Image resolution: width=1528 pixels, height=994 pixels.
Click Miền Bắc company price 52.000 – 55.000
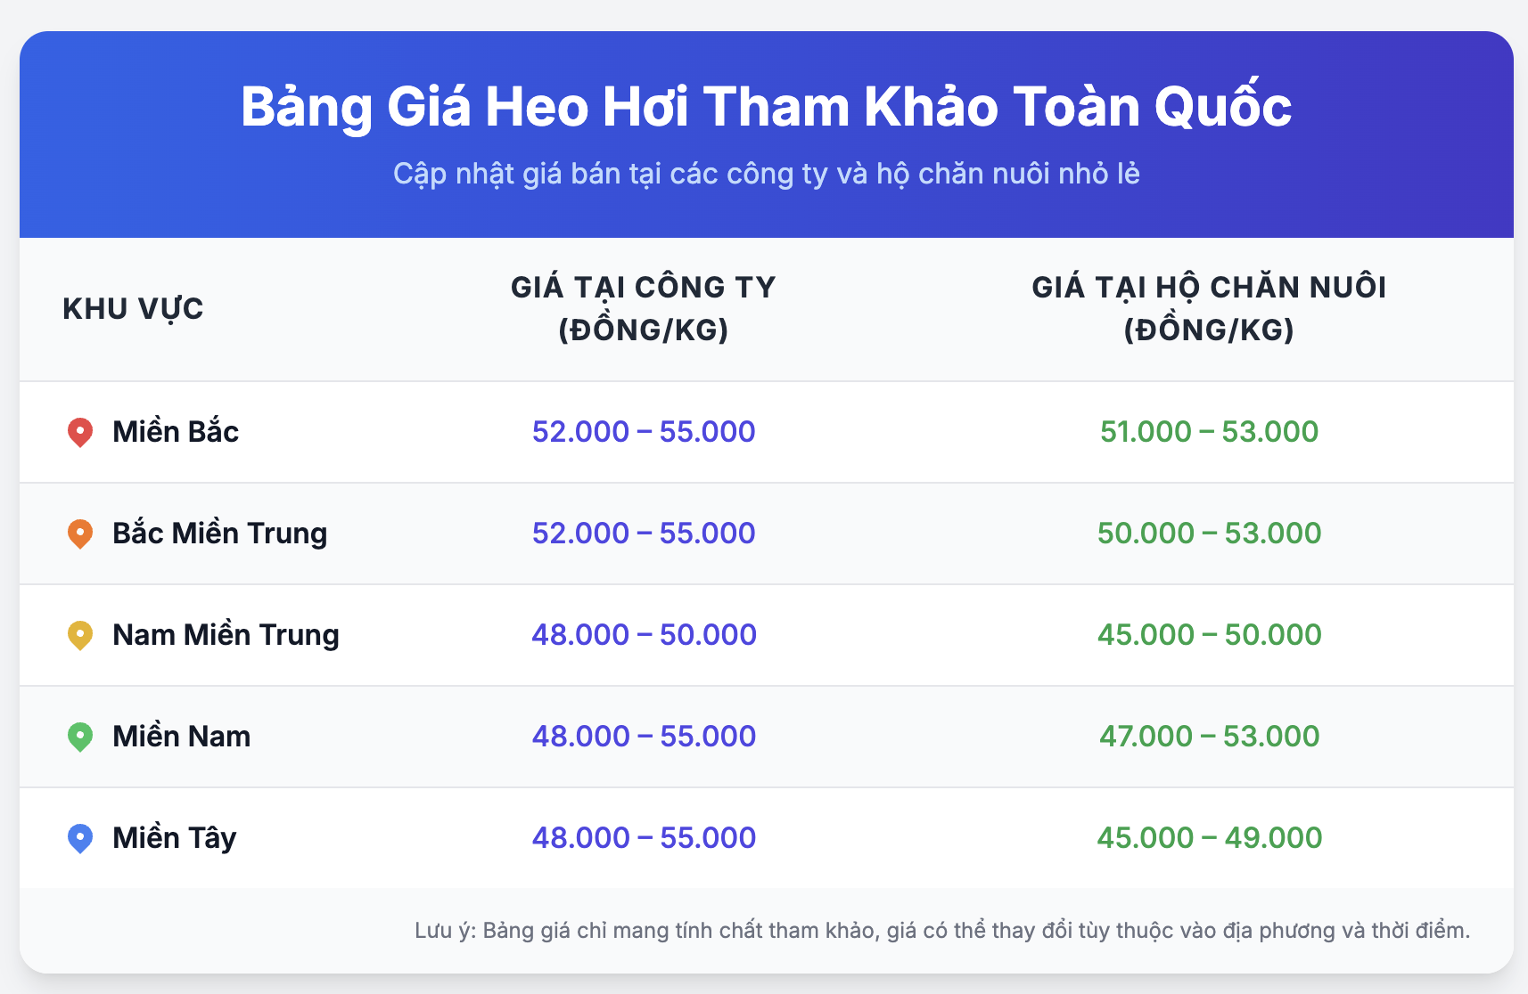(x=644, y=432)
